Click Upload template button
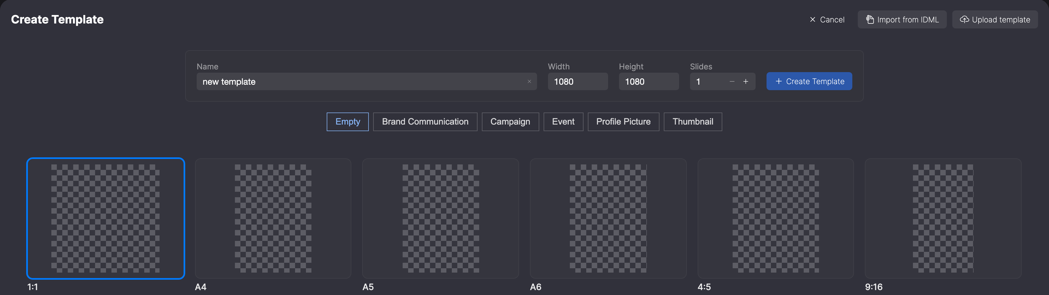The width and height of the screenshot is (1049, 295). click(995, 20)
